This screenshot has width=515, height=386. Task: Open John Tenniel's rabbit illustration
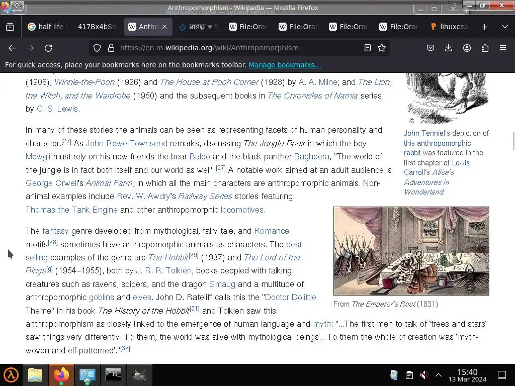446,98
